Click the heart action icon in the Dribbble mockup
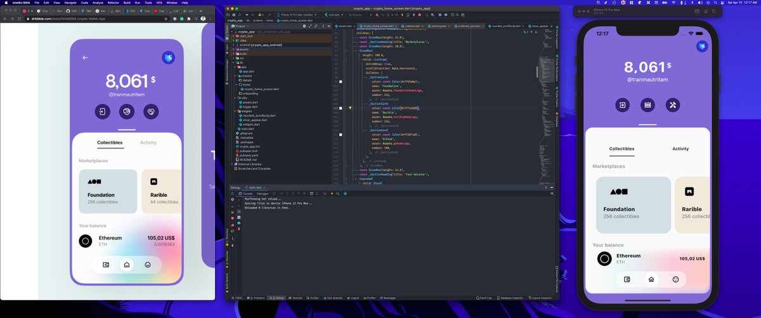This screenshot has height=318, width=761. tap(150, 111)
